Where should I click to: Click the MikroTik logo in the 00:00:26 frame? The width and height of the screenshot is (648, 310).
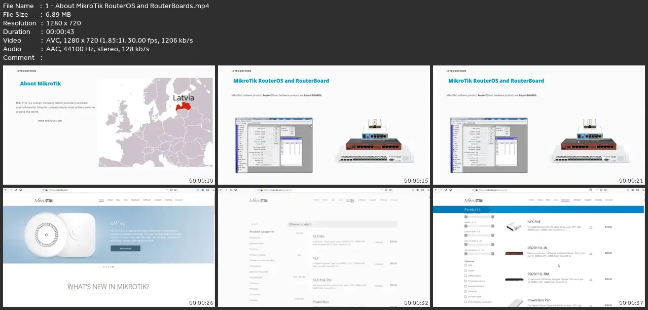(x=44, y=200)
